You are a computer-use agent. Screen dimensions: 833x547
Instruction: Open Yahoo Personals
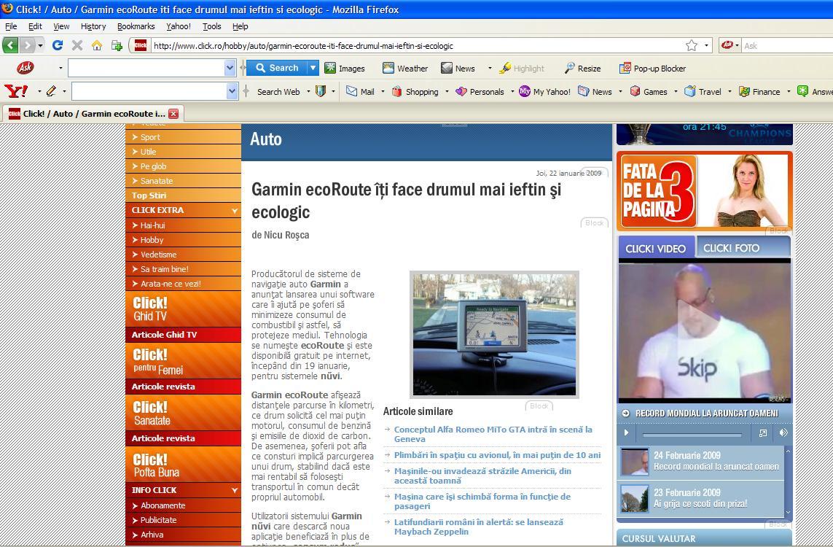click(480, 91)
